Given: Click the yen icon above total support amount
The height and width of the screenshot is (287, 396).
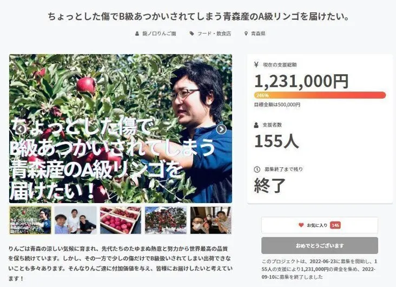Looking at the screenshot, I should pos(256,65).
